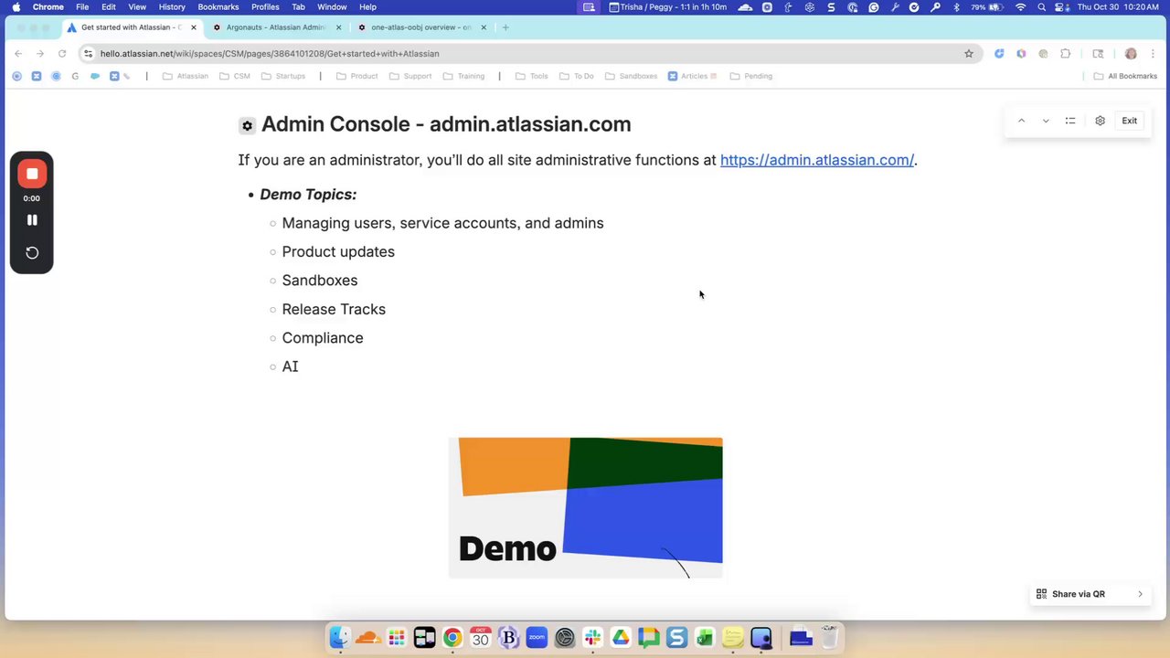1170x658 pixels.
Task: View site information icon in address bar
Action: pos(88,54)
